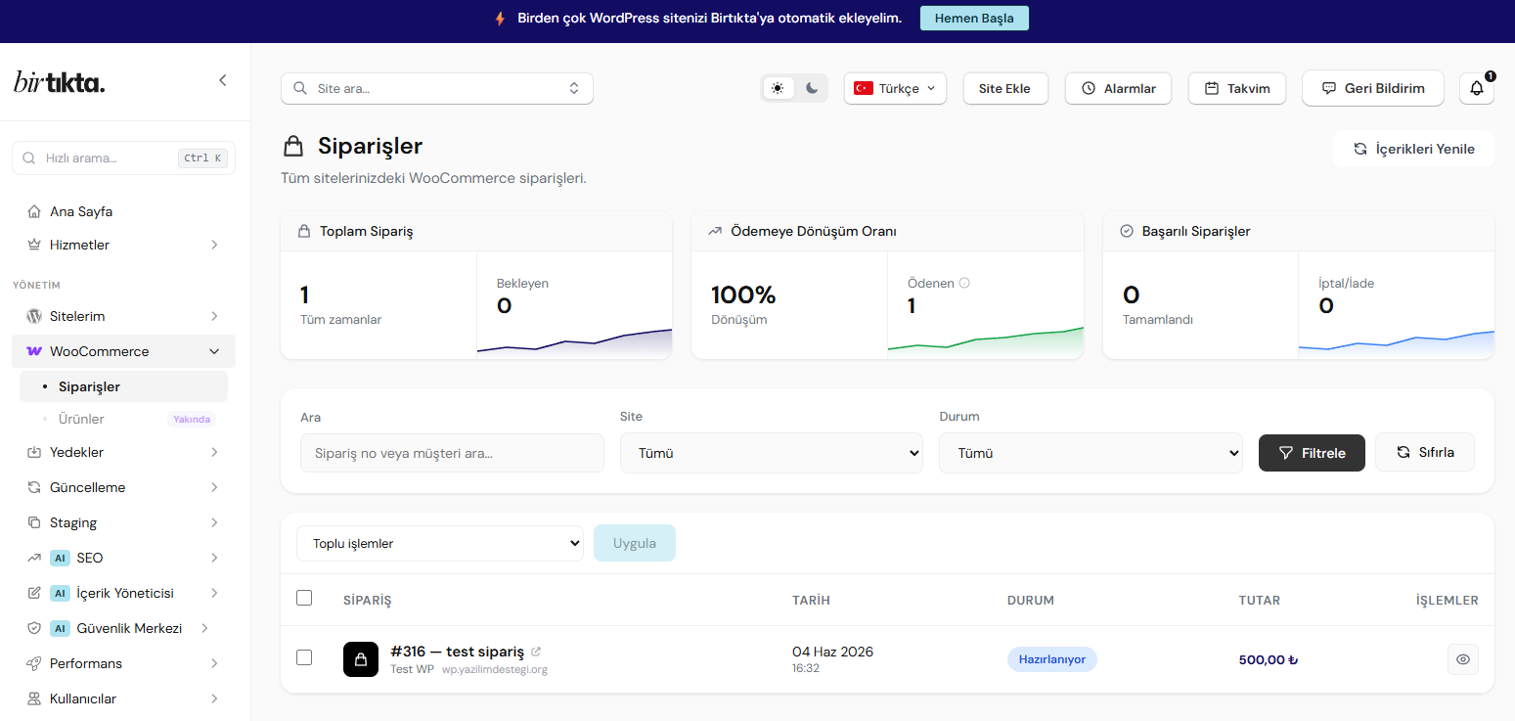Image resolution: width=1515 pixels, height=721 pixels.
Task: View order #316 details eye icon
Action: (1463, 659)
